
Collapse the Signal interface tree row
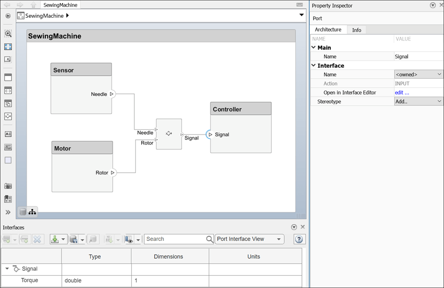[x=7, y=269]
